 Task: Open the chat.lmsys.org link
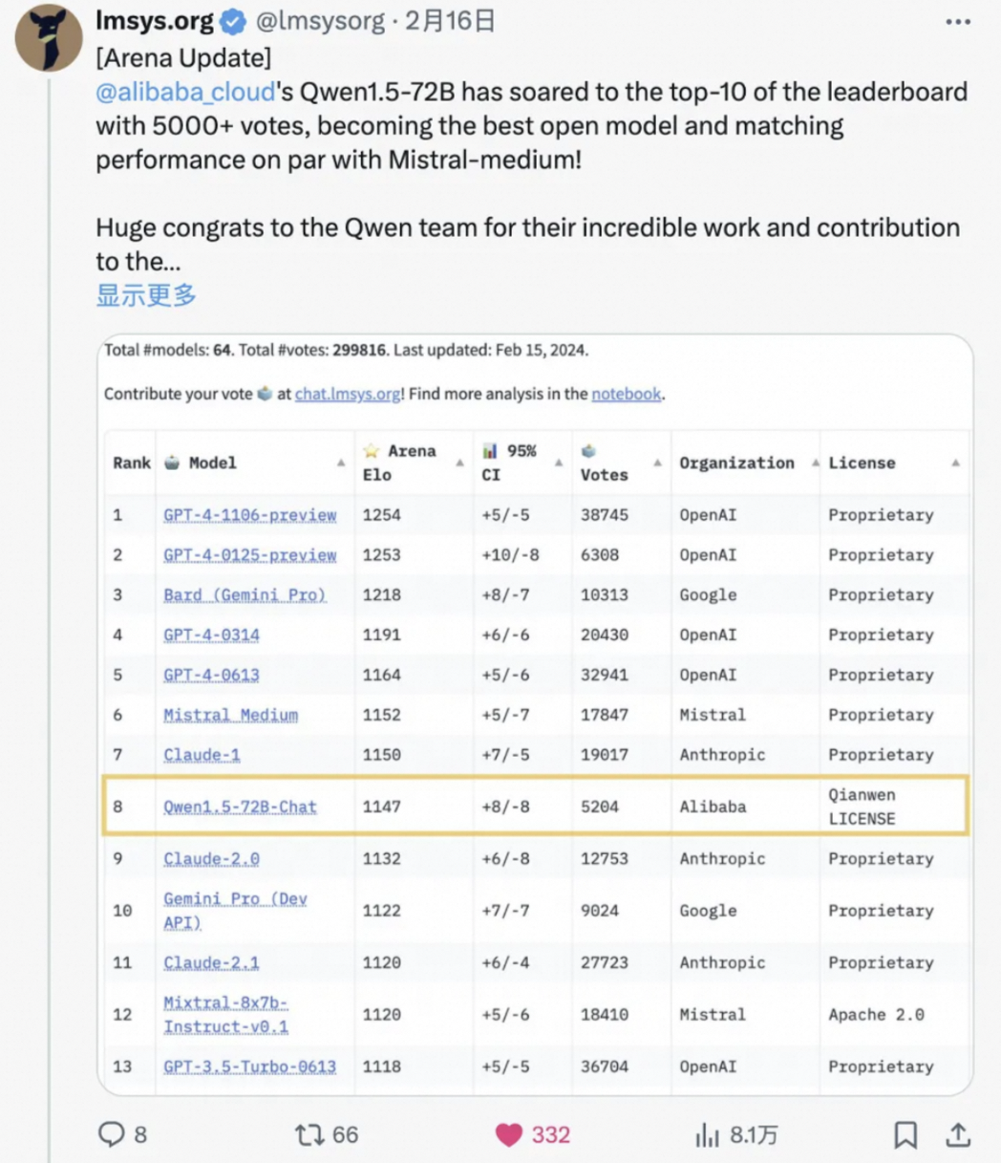point(349,394)
